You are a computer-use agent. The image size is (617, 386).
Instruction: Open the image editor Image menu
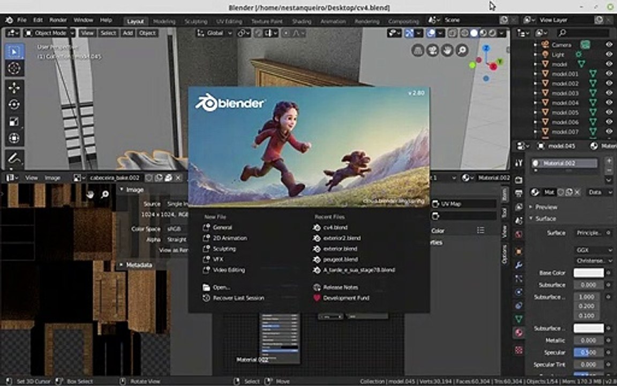point(52,178)
